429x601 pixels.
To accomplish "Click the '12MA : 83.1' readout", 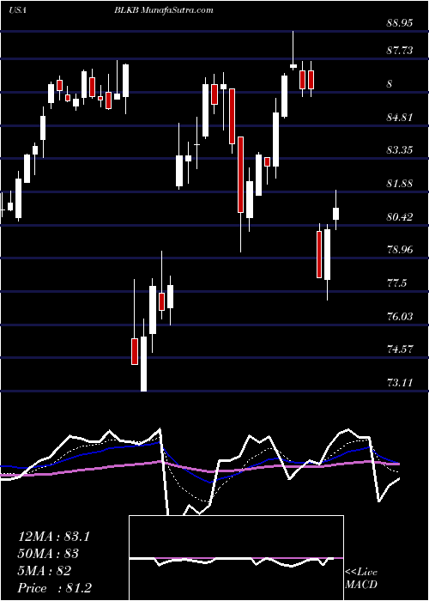I will coord(54,537).
